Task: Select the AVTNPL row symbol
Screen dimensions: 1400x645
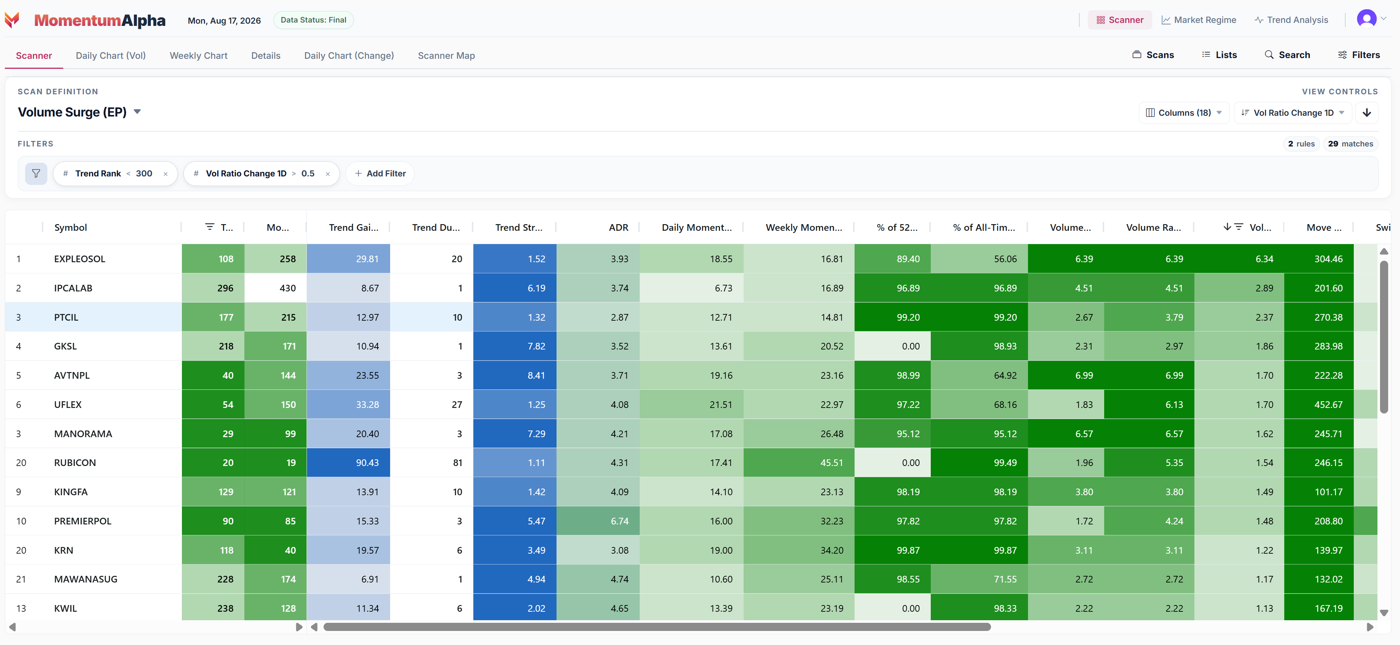Action: pos(72,375)
